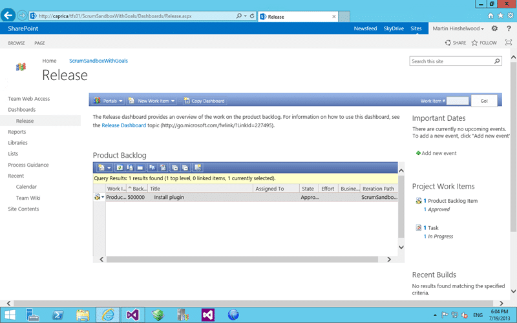This screenshot has height=323, width=517.
Task: Select the Install plugin row title
Action: click(x=169, y=197)
